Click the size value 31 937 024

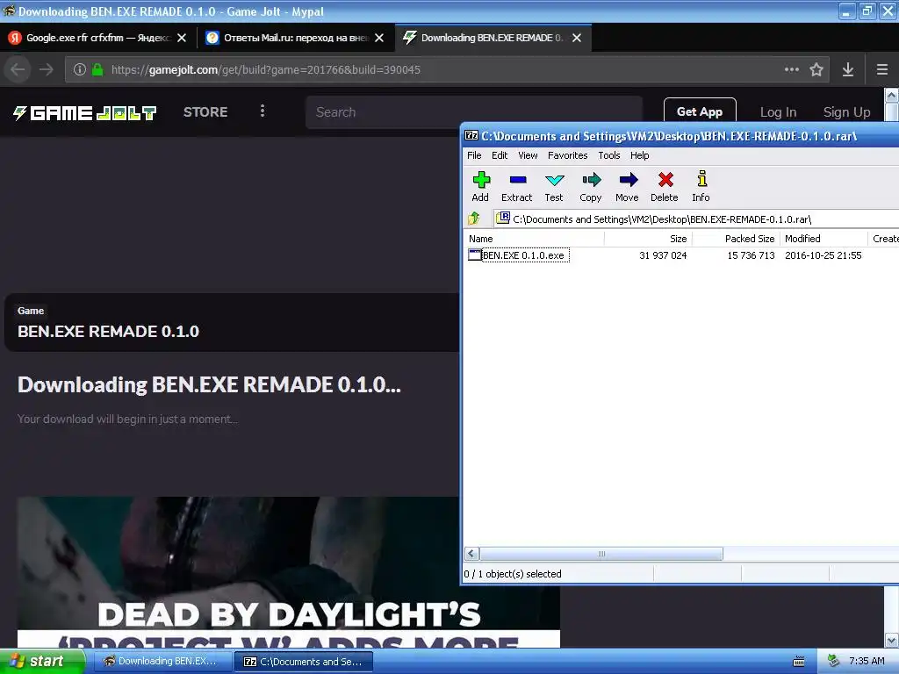(x=663, y=255)
